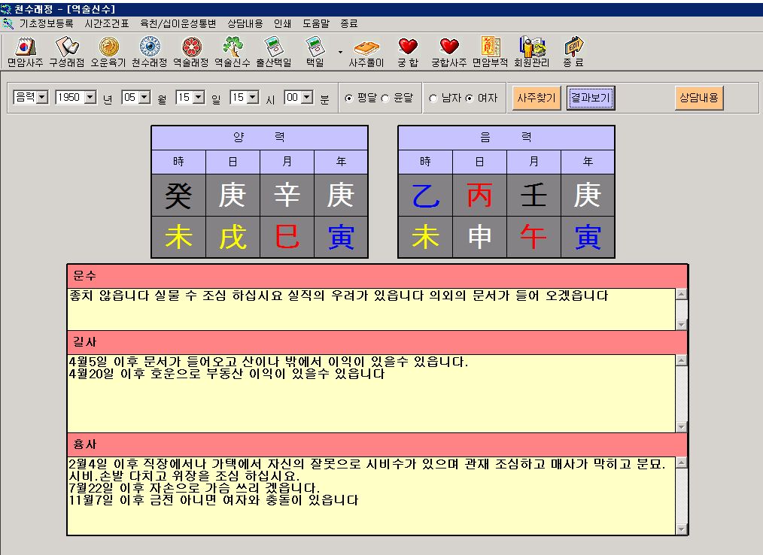The width and height of the screenshot is (763, 555).
Task: Click the small icon before 기초정보등록 menu
Action: (x=8, y=23)
